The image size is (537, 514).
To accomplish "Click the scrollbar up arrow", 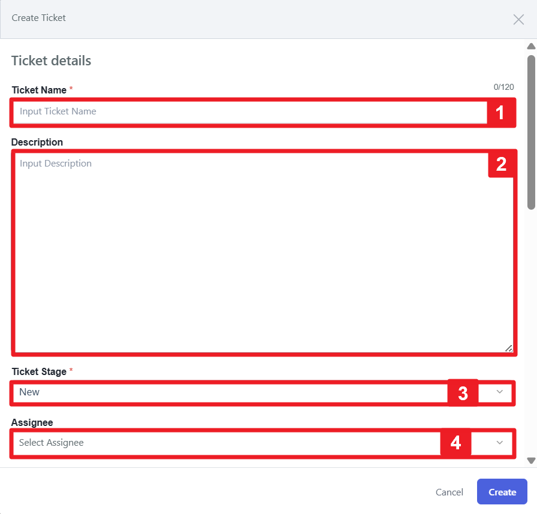I will [x=531, y=46].
